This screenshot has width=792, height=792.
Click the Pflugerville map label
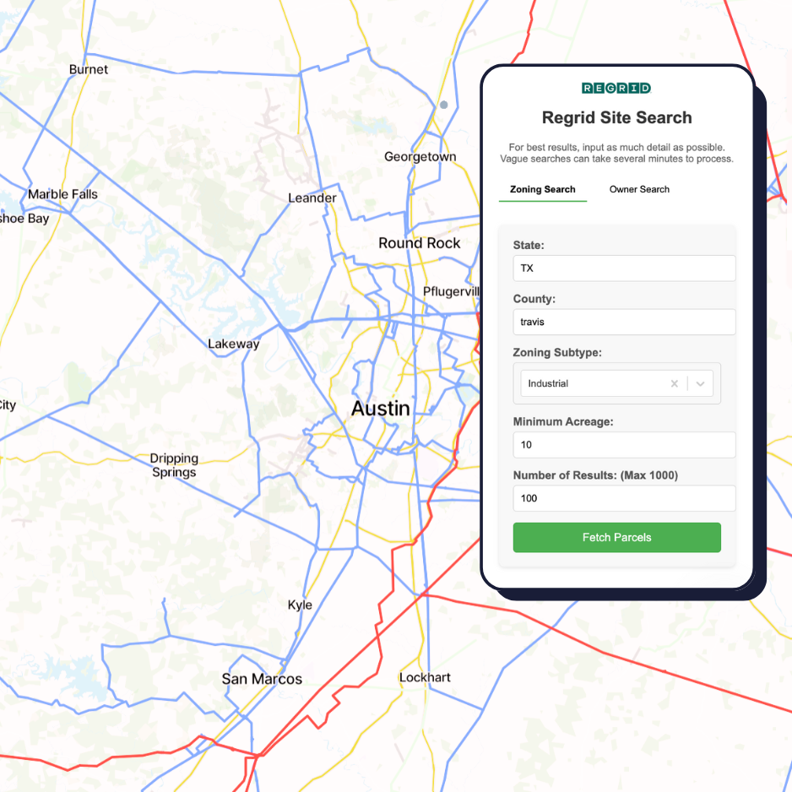tap(451, 291)
